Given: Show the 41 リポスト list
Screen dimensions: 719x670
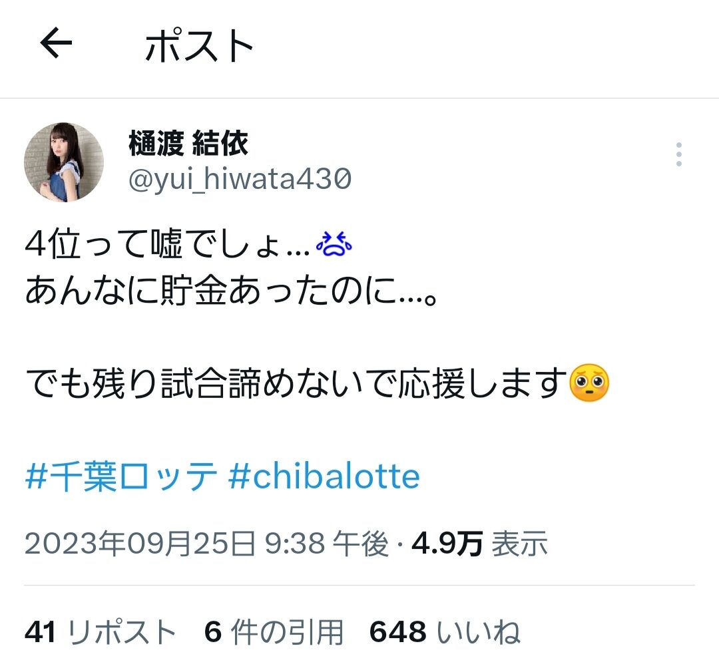Looking at the screenshot, I should pyautogui.click(x=101, y=632).
